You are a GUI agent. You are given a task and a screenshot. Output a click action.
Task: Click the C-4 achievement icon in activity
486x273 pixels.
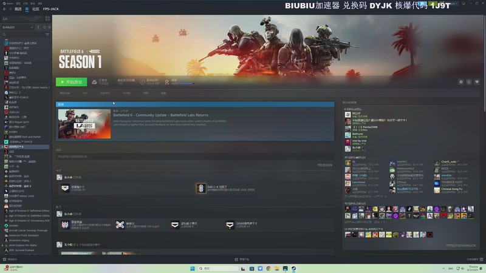201,188
